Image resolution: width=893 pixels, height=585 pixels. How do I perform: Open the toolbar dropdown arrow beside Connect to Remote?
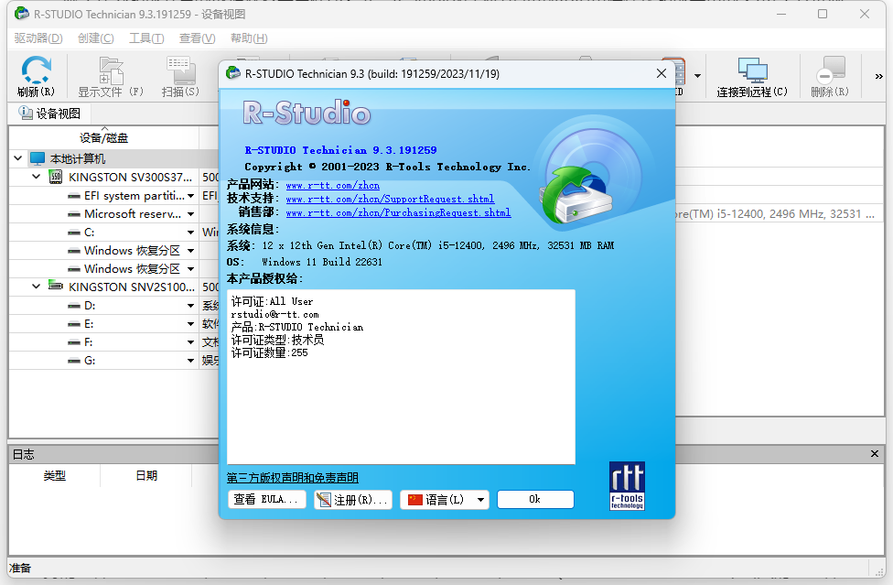point(697,76)
